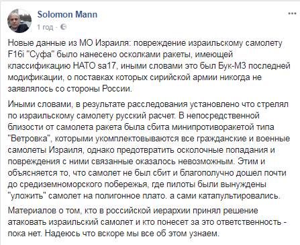Screen dimensions: 300x245
Task: Open the post timestamp "1 год"
Action: [x=45, y=28]
